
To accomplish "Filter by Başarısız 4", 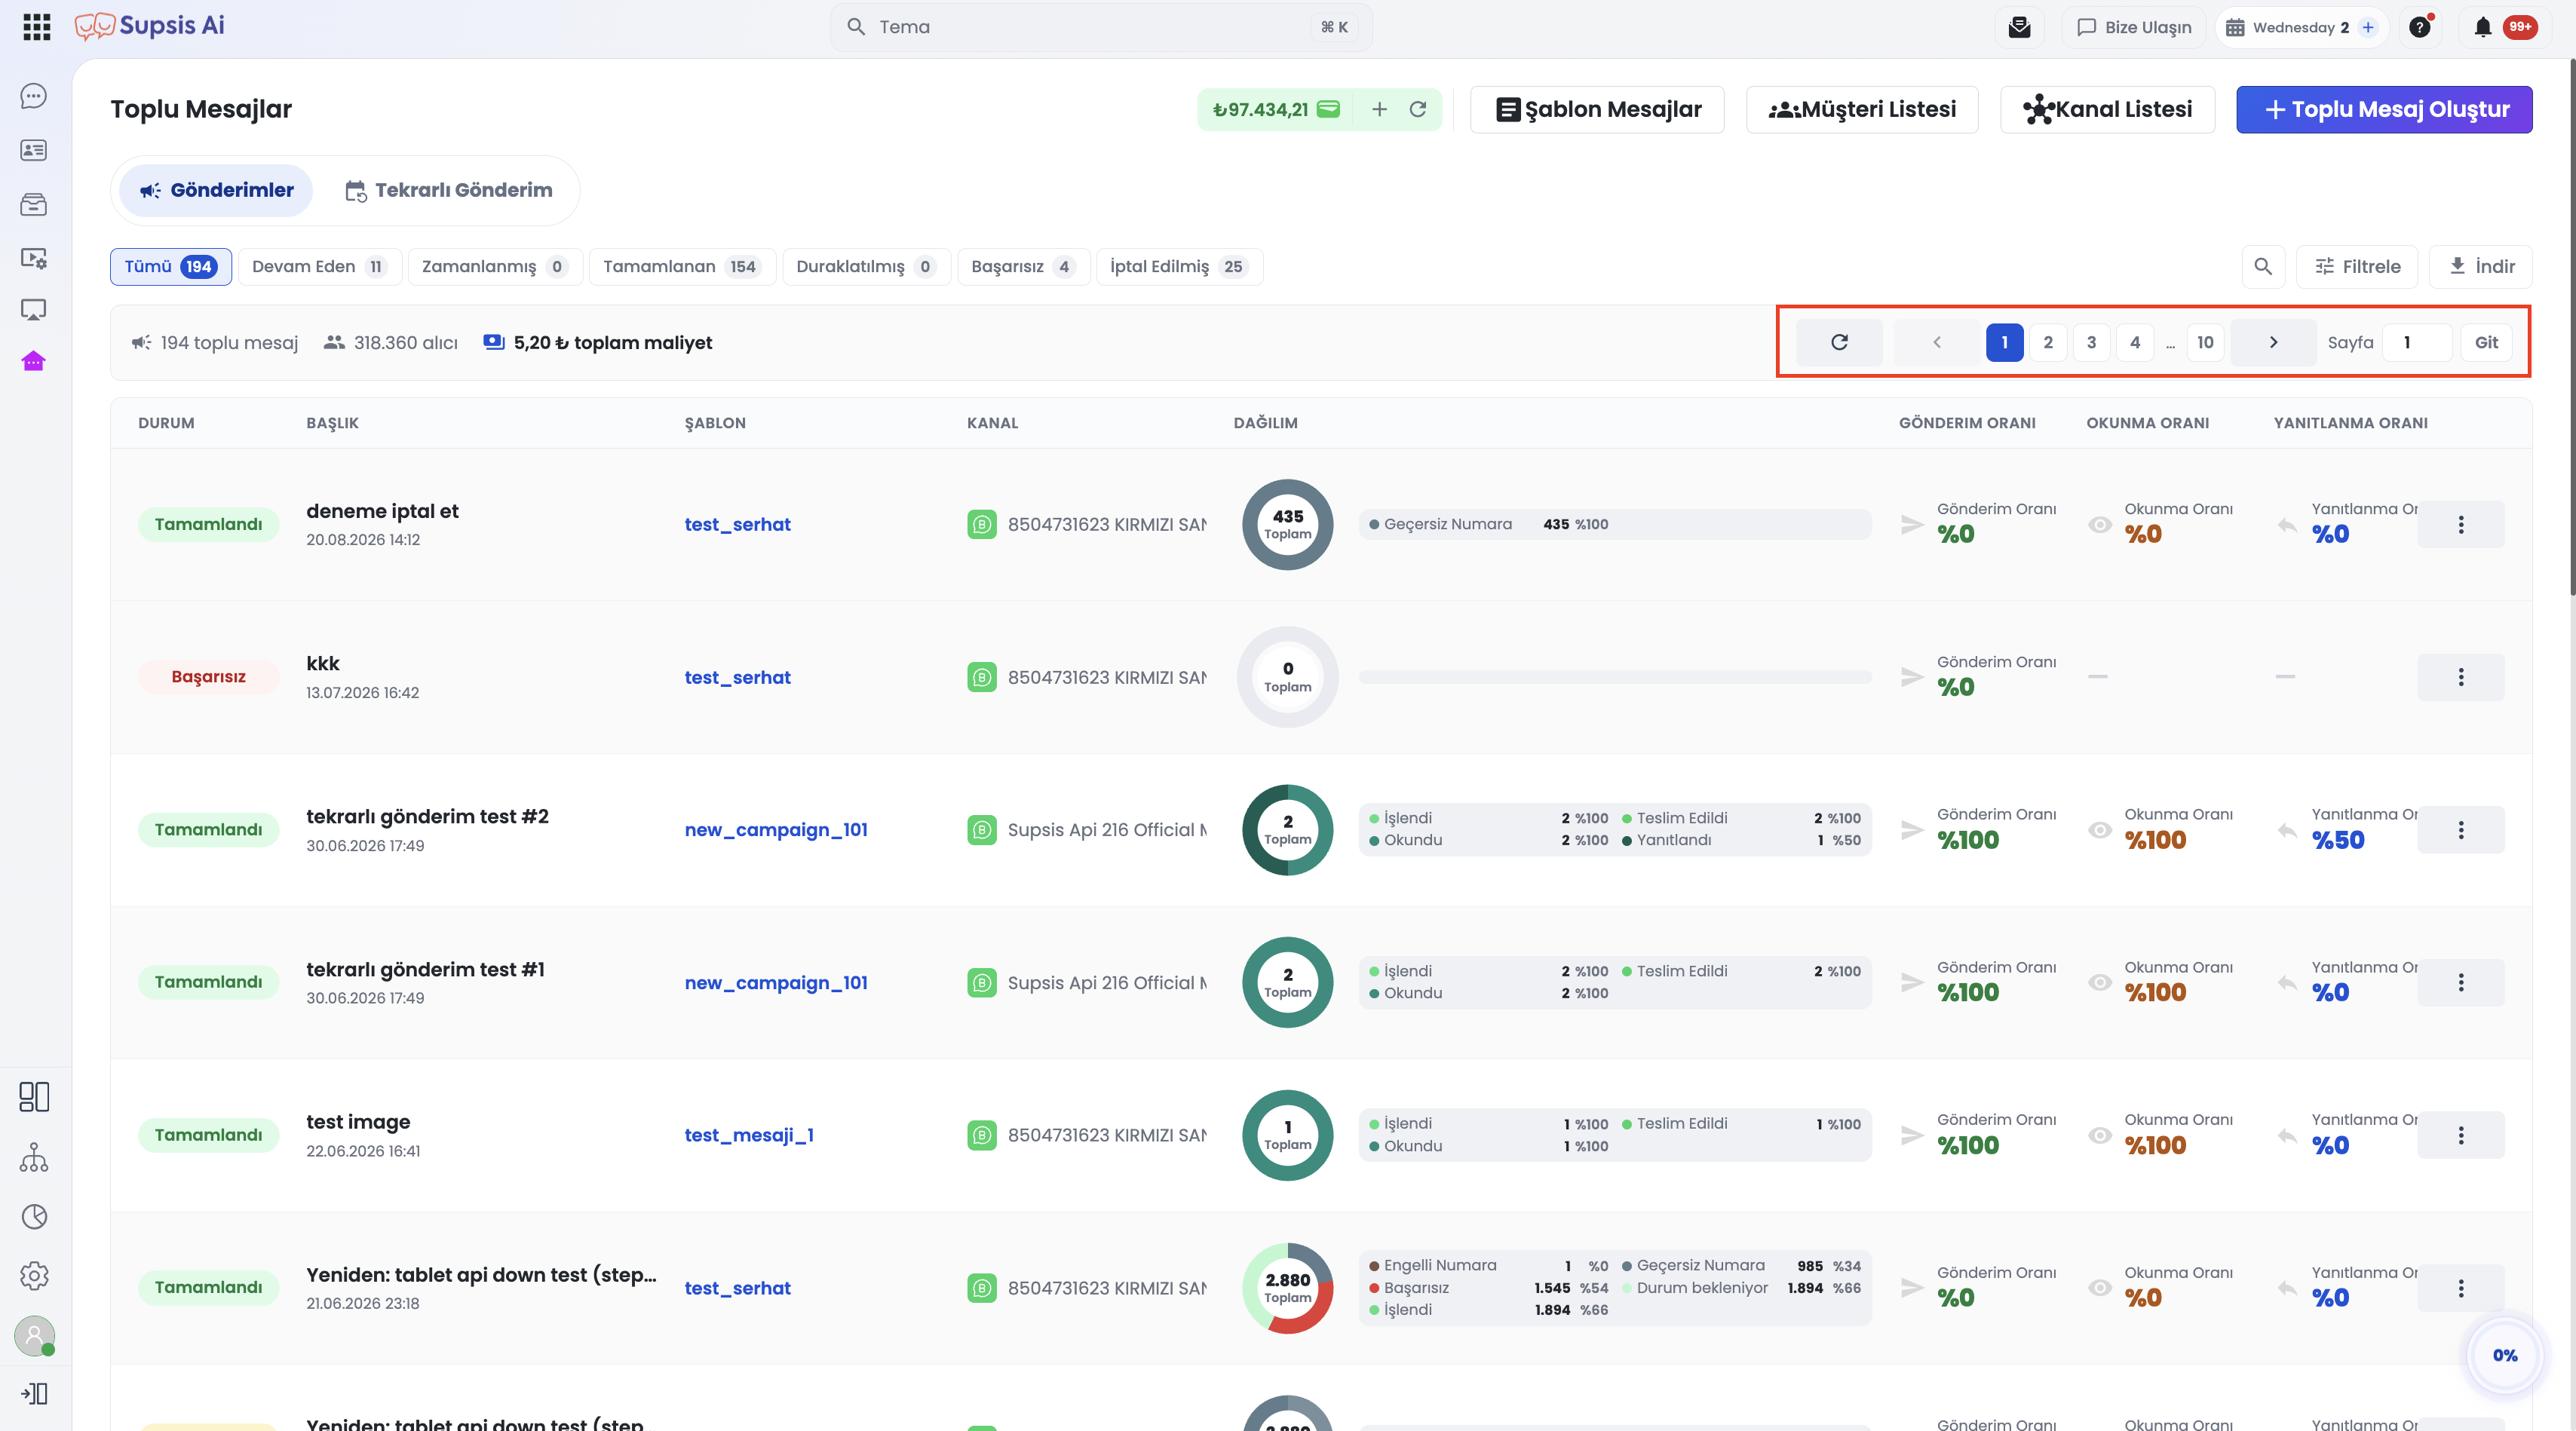I will tap(1023, 266).
